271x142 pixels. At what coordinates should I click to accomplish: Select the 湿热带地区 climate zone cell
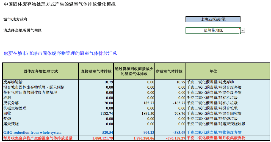pos(213,30)
